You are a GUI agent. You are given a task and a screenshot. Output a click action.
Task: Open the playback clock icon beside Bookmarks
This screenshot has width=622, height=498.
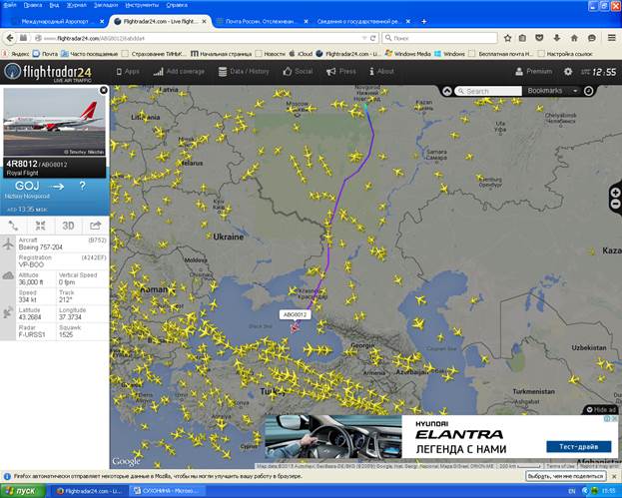click(589, 91)
